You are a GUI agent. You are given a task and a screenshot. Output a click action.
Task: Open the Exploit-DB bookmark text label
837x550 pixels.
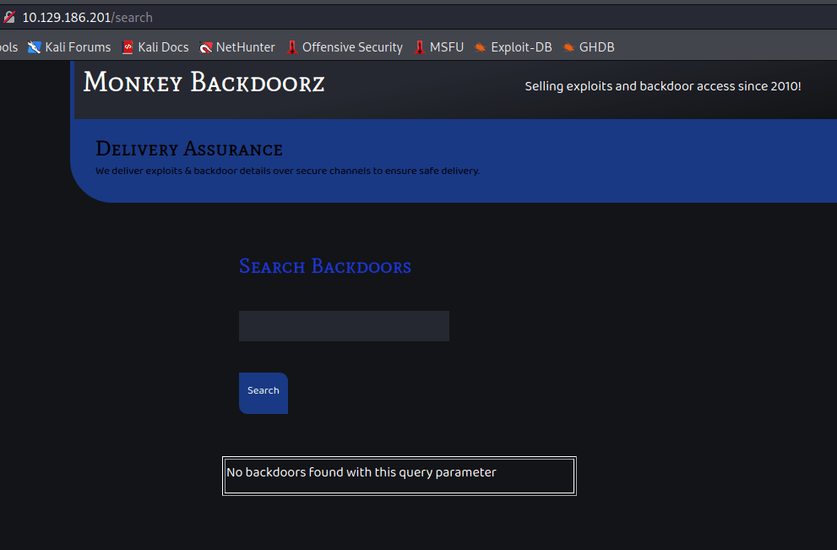click(x=521, y=47)
